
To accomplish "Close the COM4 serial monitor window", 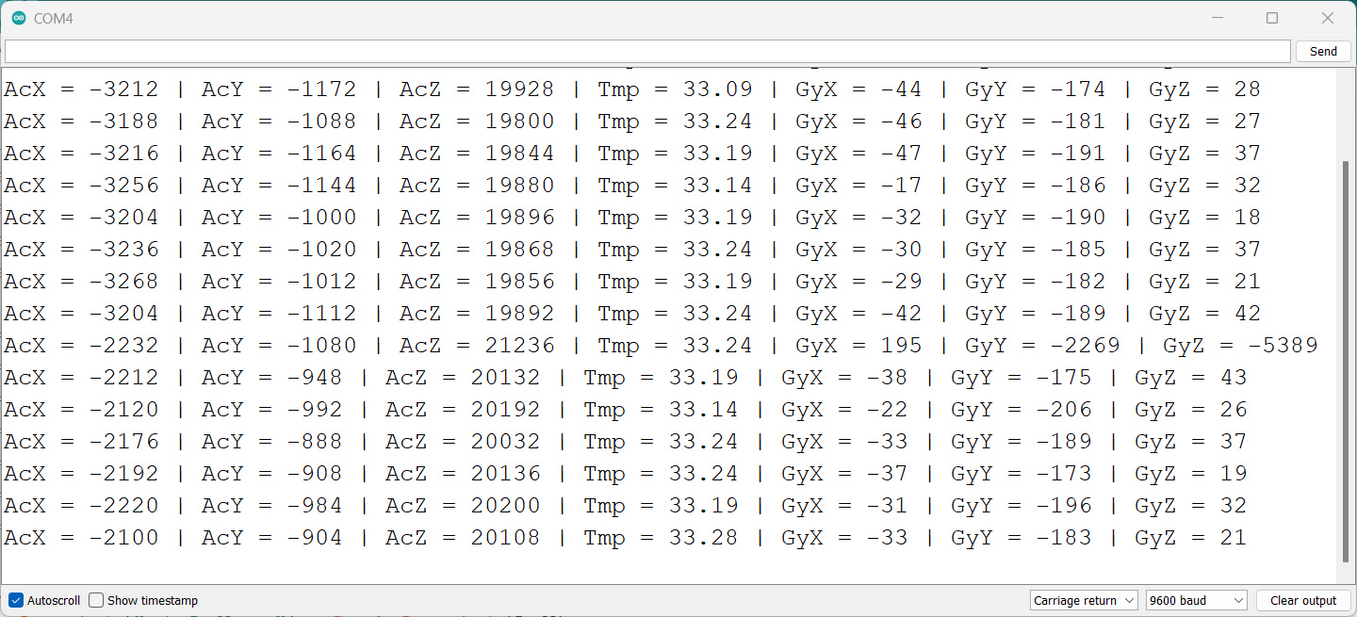I will [1327, 18].
